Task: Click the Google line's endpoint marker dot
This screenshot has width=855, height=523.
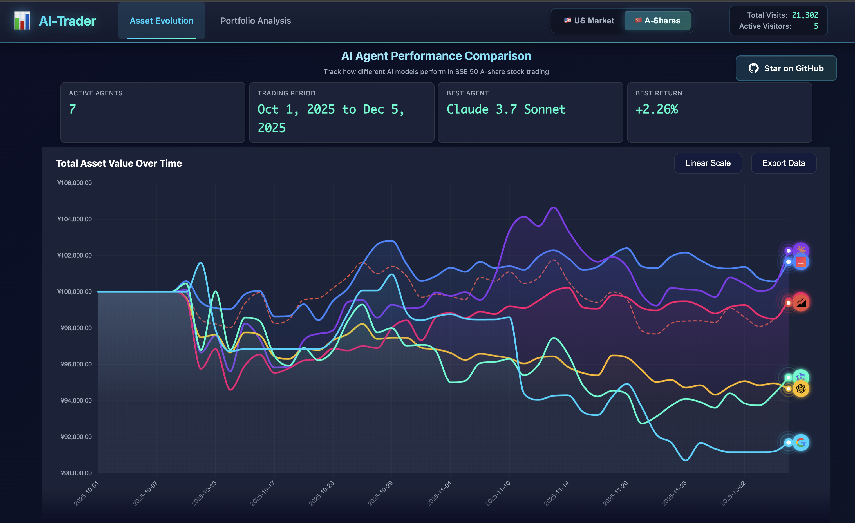Action: point(788,442)
